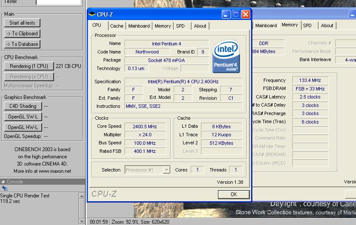Click the memory type field DDR
This screenshot has width=356, height=225.
(268, 43)
